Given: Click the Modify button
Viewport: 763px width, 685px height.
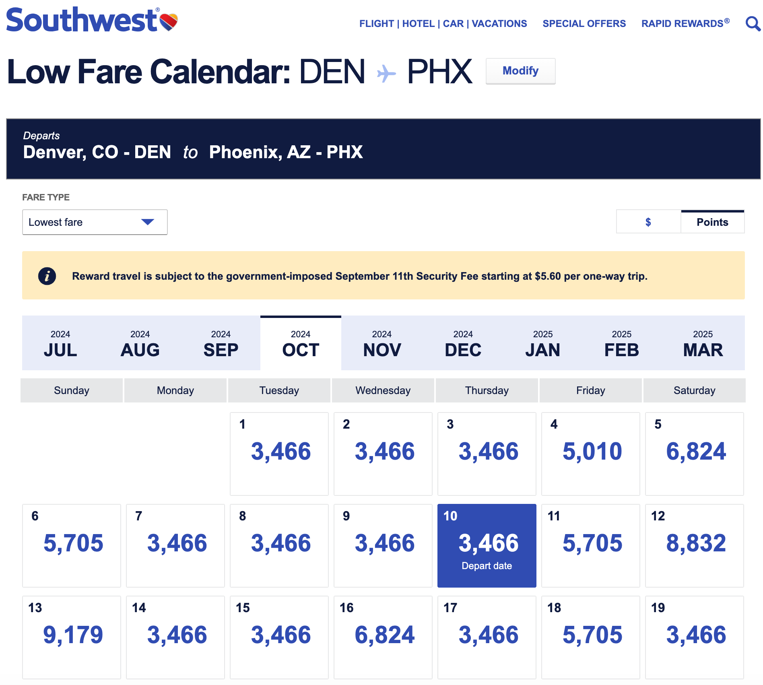Looking at the screenshot, I should [x=520, y=71].
